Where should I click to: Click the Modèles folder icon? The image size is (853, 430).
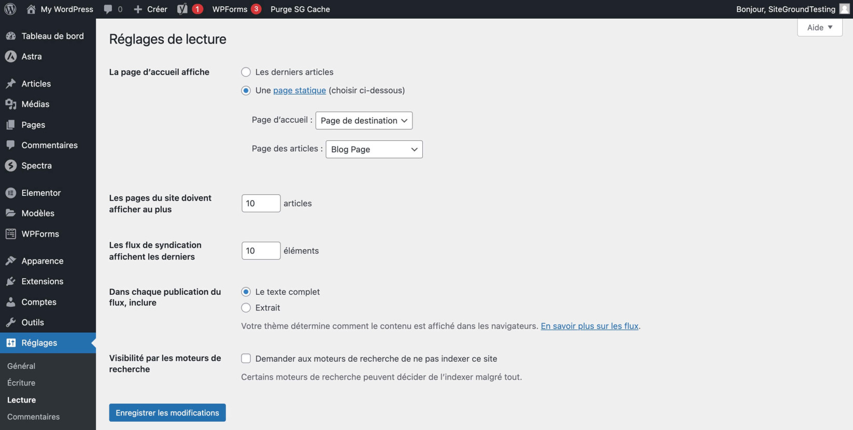pyautogui.click(x=10, y=213)
